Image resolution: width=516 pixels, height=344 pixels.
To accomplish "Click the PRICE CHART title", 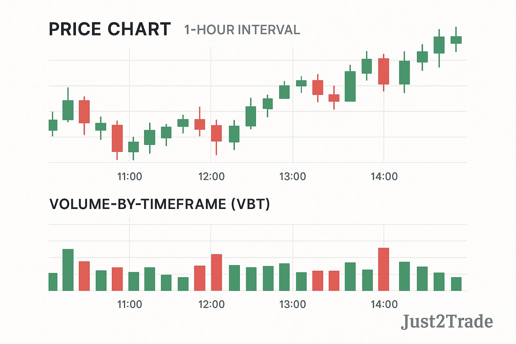I will click(x=110, y=29).
